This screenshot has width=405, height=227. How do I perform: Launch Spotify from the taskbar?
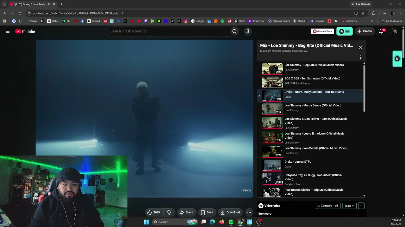[x=231, y=222]
